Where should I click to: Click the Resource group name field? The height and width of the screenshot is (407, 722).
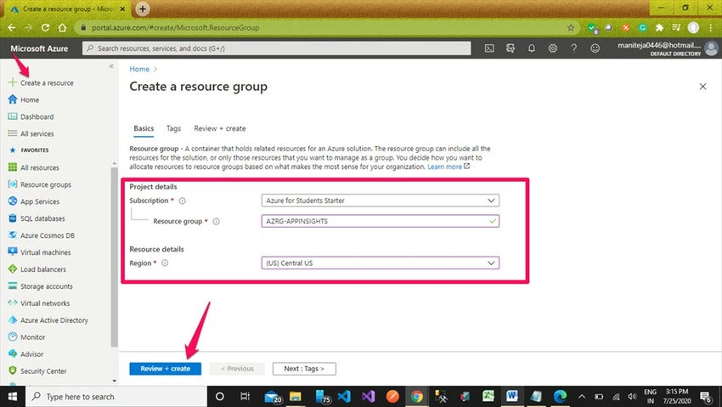[381, 221]
